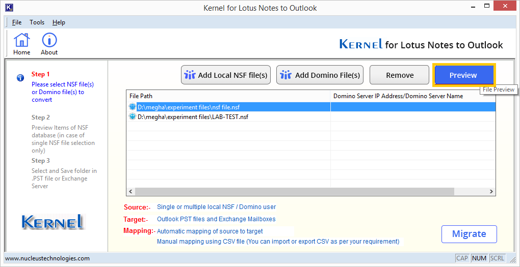Click the horizontal scrollbar right arrow
This screenshot has height=267, width=520.
coord(491,192)
